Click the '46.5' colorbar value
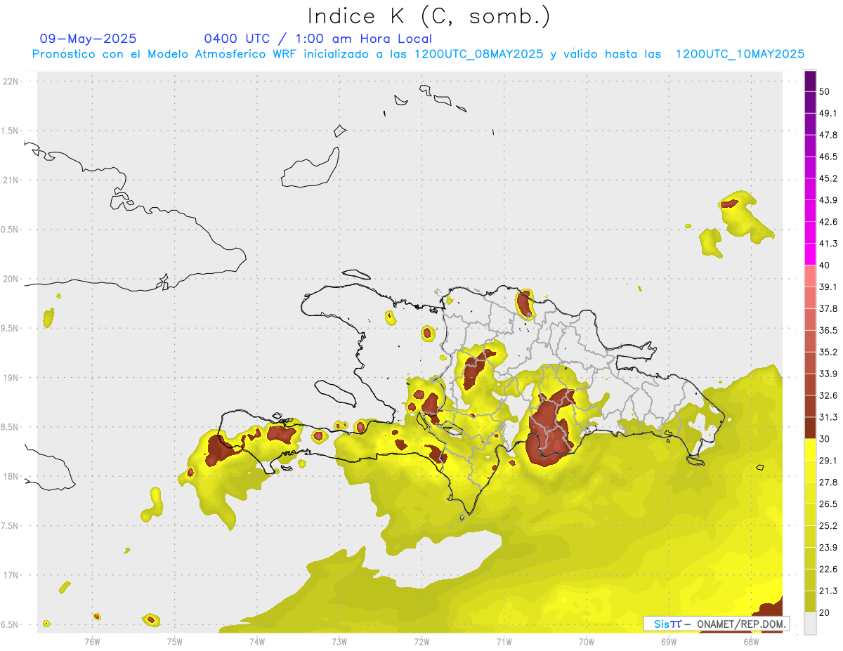The image size is (843, 651). (828, 157)
